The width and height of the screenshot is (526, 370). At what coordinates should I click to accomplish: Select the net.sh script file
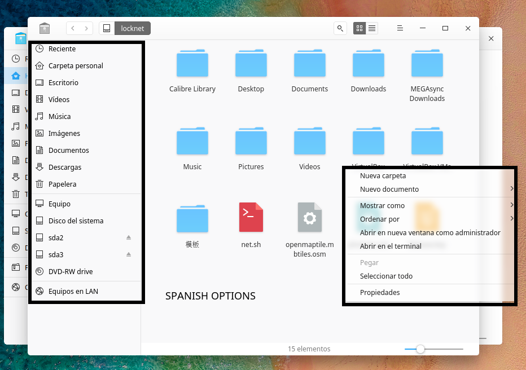pyautogui.click(x=251, y=226)
